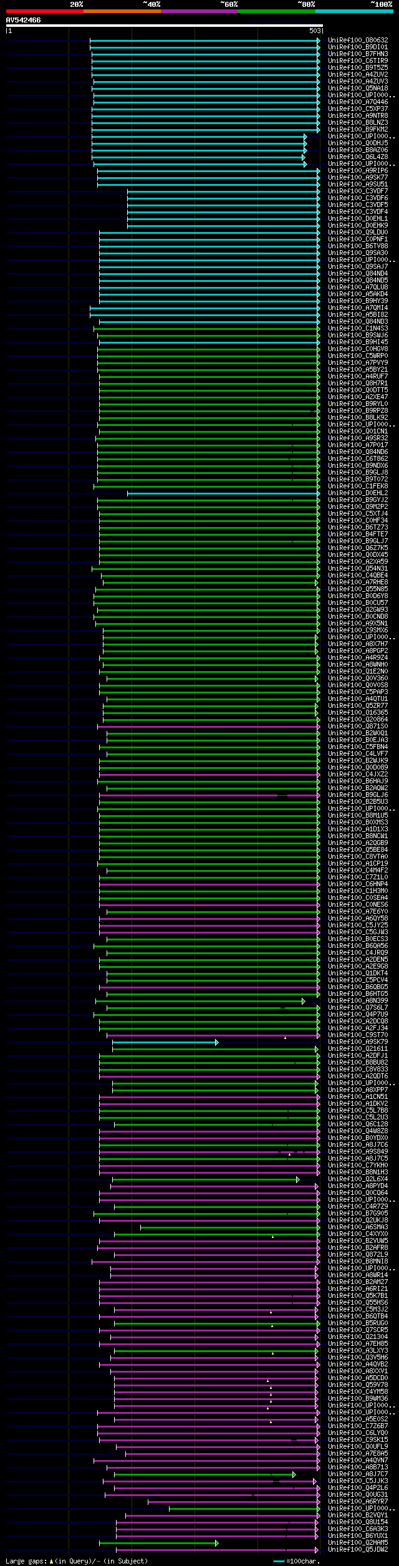Click the purple ~60% legend segment
The height and width of the screenshot is (1566, 399).
coord(199,11)
